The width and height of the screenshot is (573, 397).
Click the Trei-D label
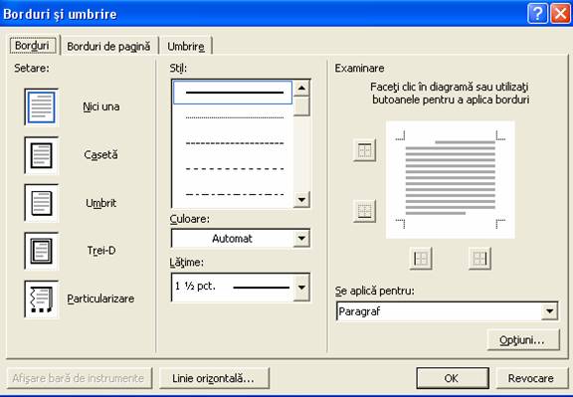[x=101, y=251]
